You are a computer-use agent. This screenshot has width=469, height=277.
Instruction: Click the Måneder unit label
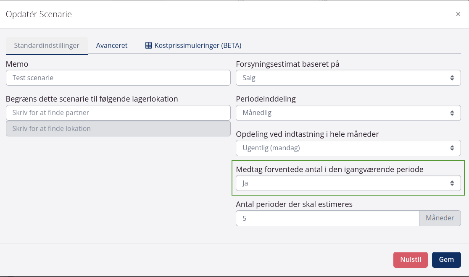440,218
